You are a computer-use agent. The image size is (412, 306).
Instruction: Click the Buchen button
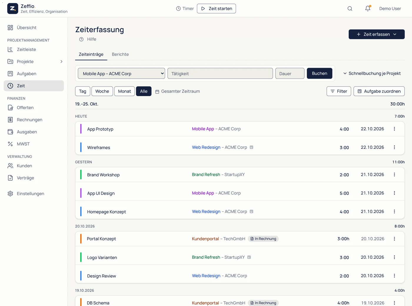pyautogui.click(x=320, y=74)
